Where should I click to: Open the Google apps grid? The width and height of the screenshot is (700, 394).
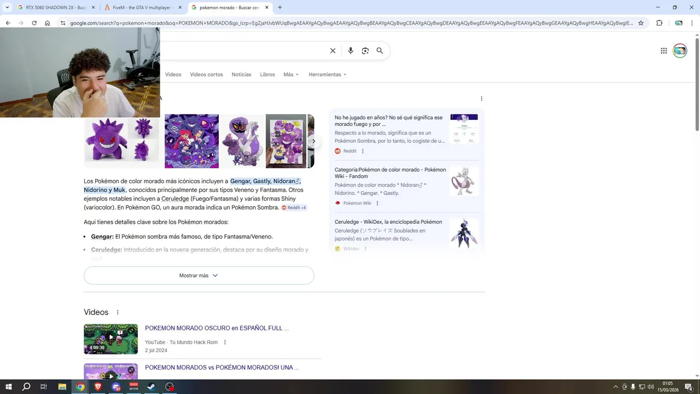[x=664, y=51]
